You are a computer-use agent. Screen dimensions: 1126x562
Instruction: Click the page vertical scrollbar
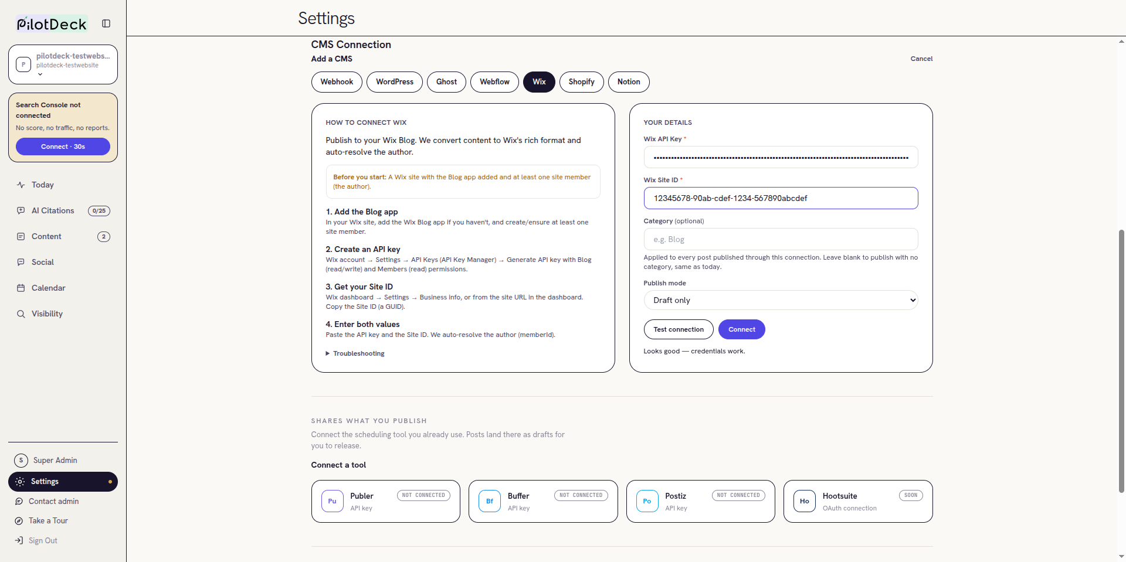(x=1121, y=360)
